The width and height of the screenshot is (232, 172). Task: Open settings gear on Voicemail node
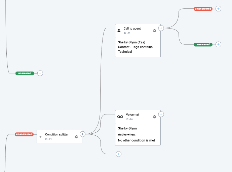pos(155,117)
